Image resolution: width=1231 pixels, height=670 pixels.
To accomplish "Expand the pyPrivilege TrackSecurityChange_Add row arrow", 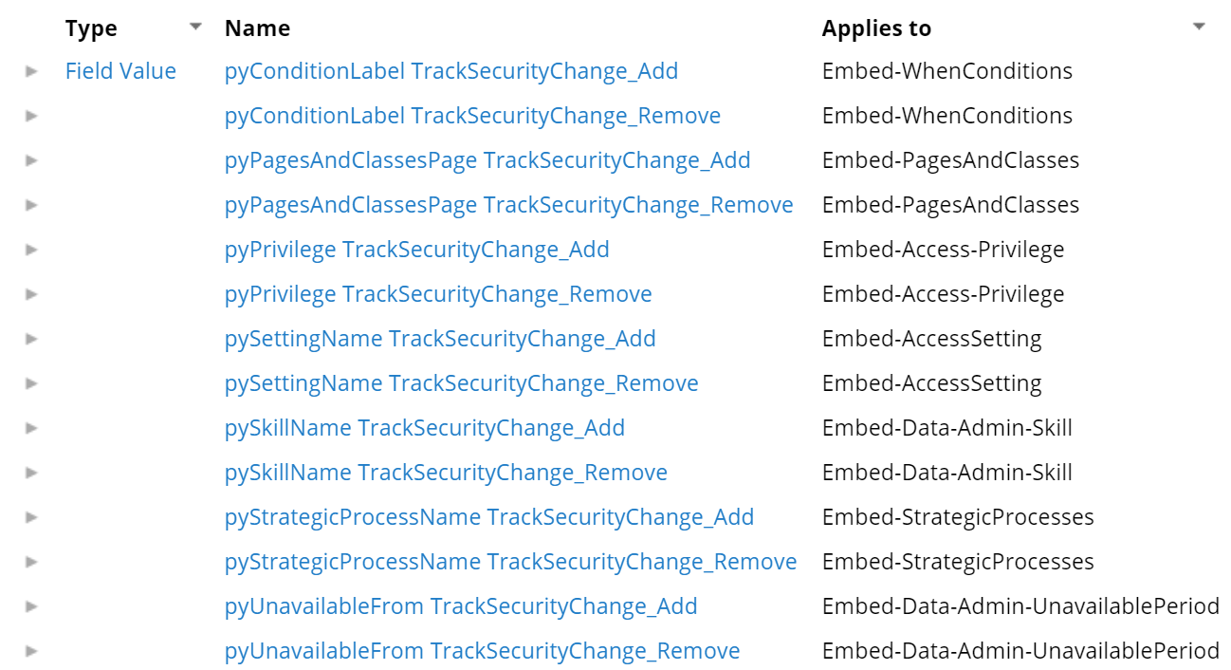I will tap(31, 250).
